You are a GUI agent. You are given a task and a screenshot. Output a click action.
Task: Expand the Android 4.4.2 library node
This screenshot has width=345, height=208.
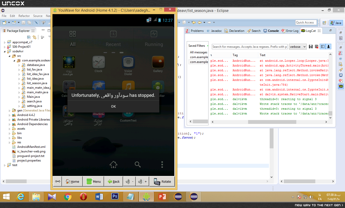point(10,115)
